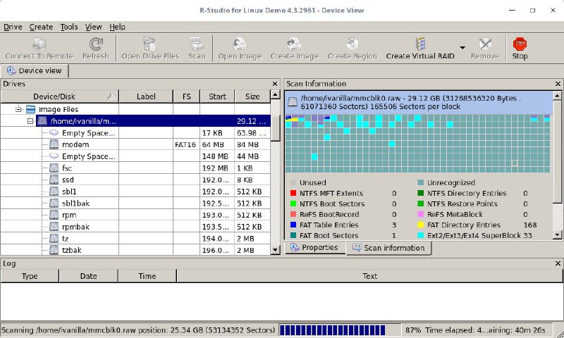Select the rpmbak partition icon
The width and height of the screenshot is (564, 338).
(x=54, y=227)
